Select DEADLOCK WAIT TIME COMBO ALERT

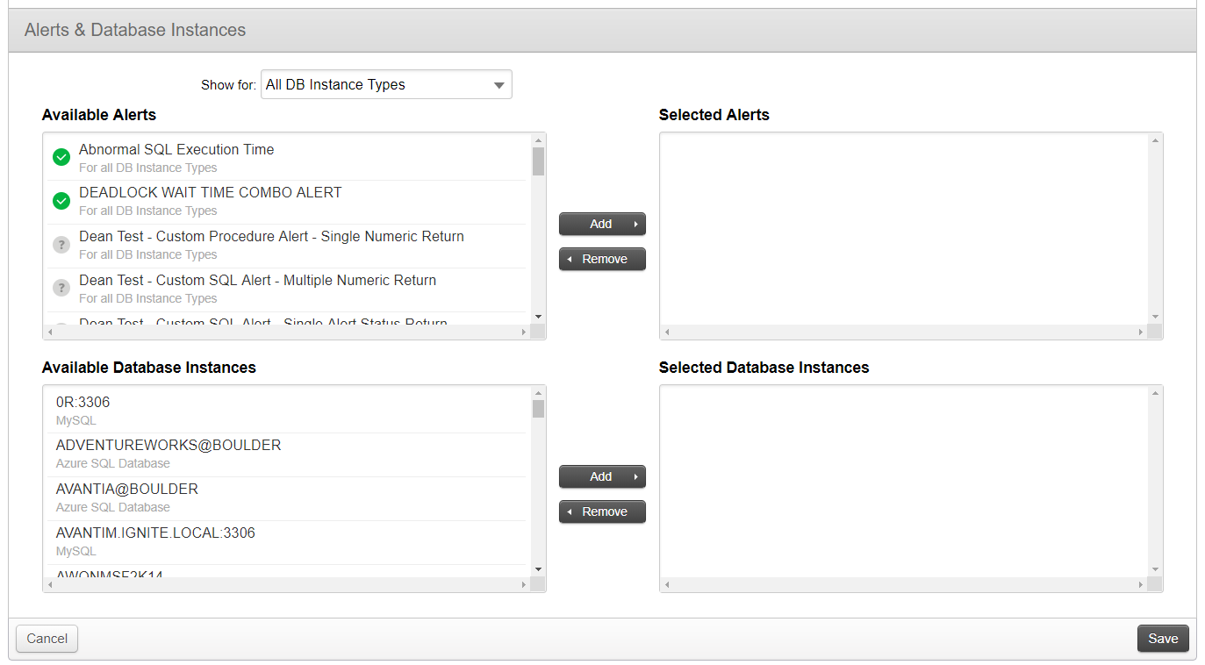(x=287, y=202)
